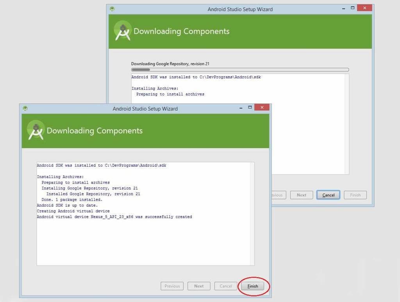The image size is (400, 302).
Task: Click the Next button in back wizard window
Action: click(301, 195)
